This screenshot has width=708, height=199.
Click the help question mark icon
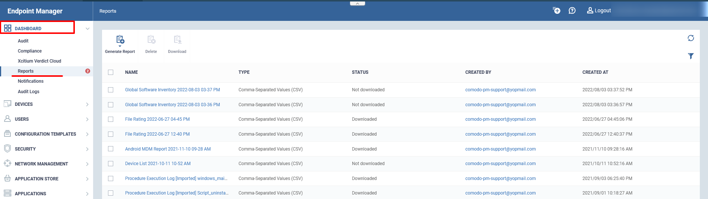point(572,10)
